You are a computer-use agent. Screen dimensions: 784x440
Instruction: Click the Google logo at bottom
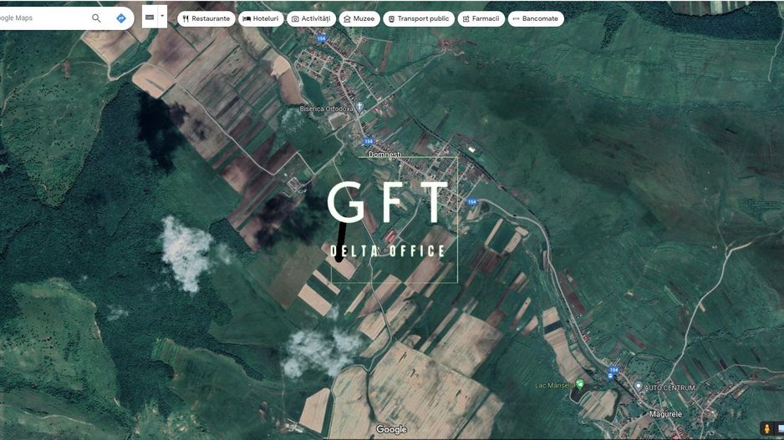click(391, 429)
